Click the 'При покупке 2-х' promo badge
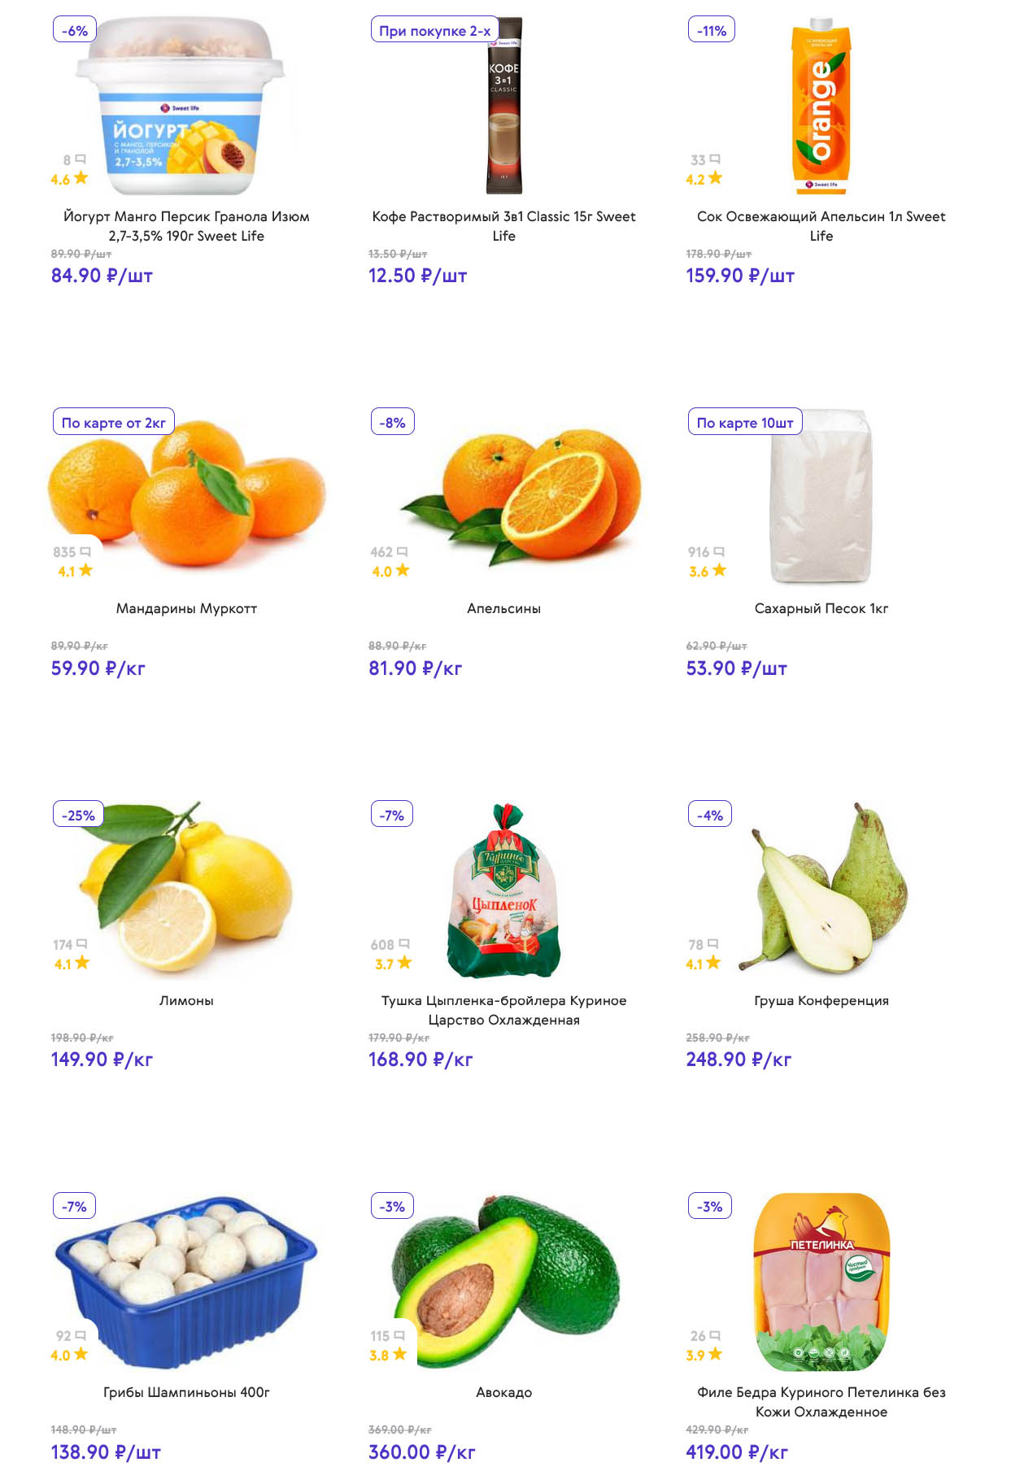The height and width of the screenshot is (1471, 1011). pos(434,31)
